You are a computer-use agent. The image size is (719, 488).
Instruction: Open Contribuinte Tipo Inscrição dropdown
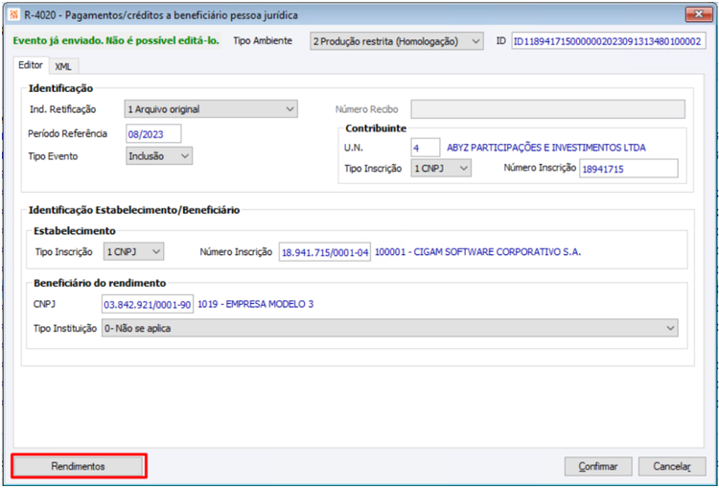[x=441, y=169]
